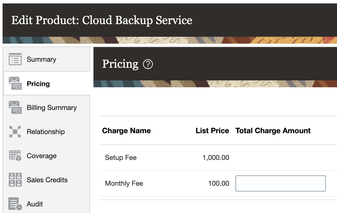Click the Summary list icon
The width and height of the screenshot is (337, 213).
(x=15, y=59)
